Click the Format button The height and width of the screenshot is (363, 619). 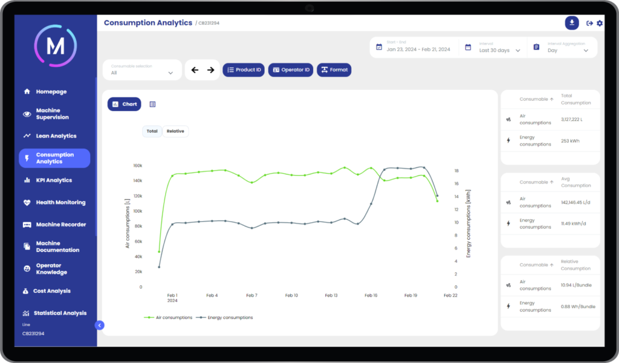coord(334,70)
